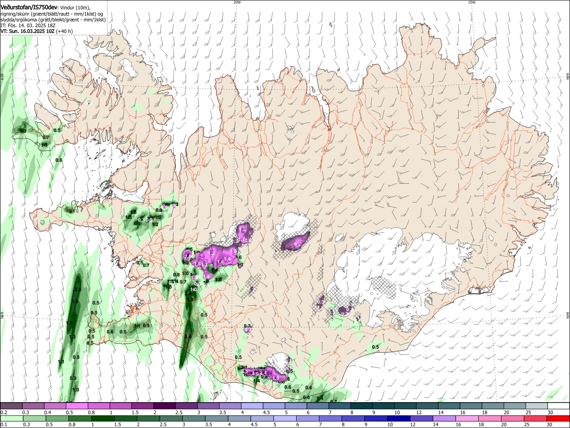The image size is (570, 428).
Task: Click the '2.5' label in snow legend row
Action: tap(179, 412)
